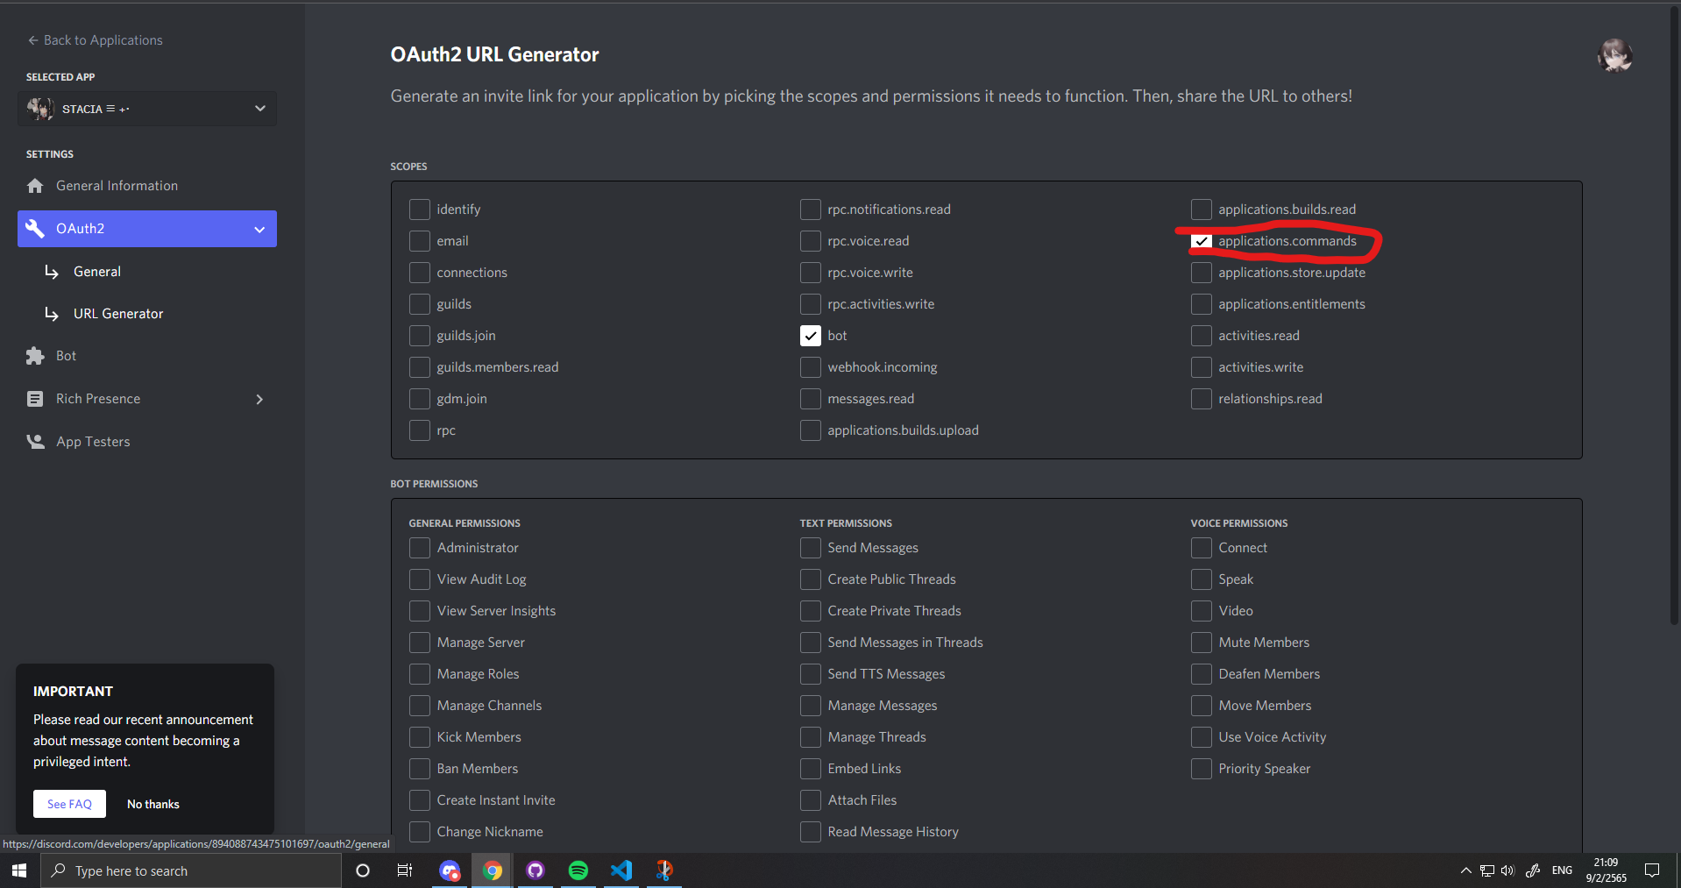This screenshot has height=888, width=1681.
Task: Uncheck the applications.commands scope
Action: click(1202, 241)
